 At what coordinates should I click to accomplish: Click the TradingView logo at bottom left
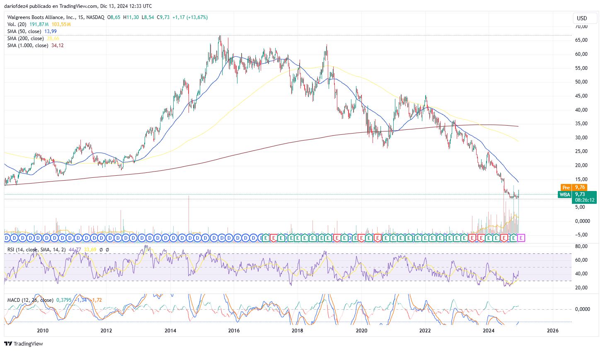pyautogui.click(x=24, y=344)
